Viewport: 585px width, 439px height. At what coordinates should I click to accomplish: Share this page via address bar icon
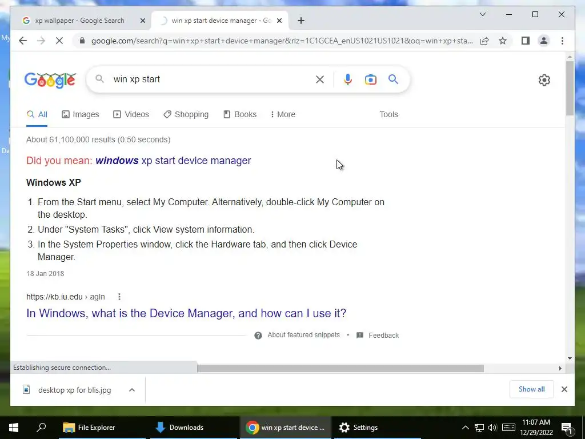484,41
